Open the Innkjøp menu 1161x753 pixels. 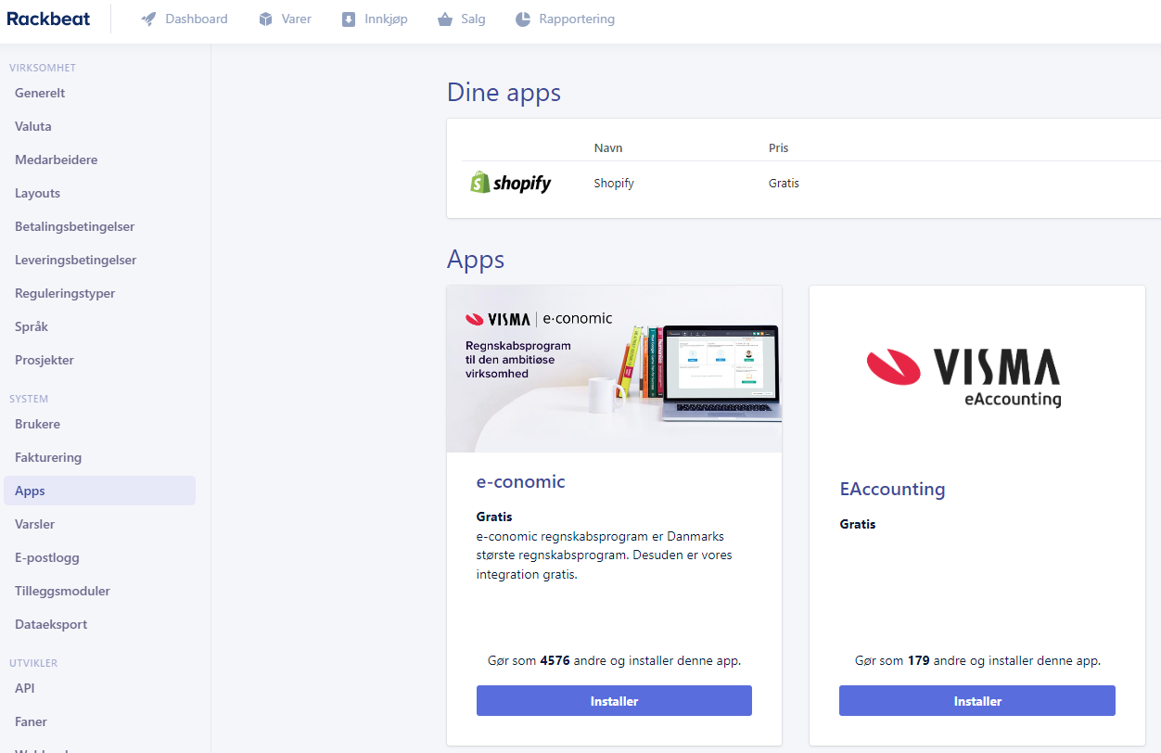(375, 19)
